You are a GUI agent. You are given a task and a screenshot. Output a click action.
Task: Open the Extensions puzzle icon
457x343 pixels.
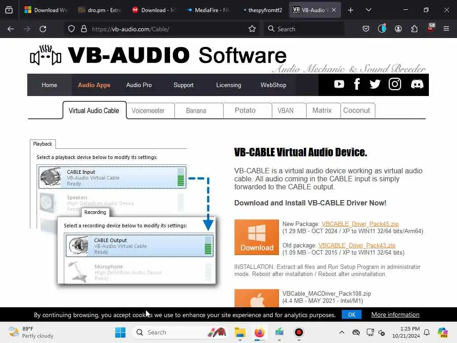tap(414, 29)
